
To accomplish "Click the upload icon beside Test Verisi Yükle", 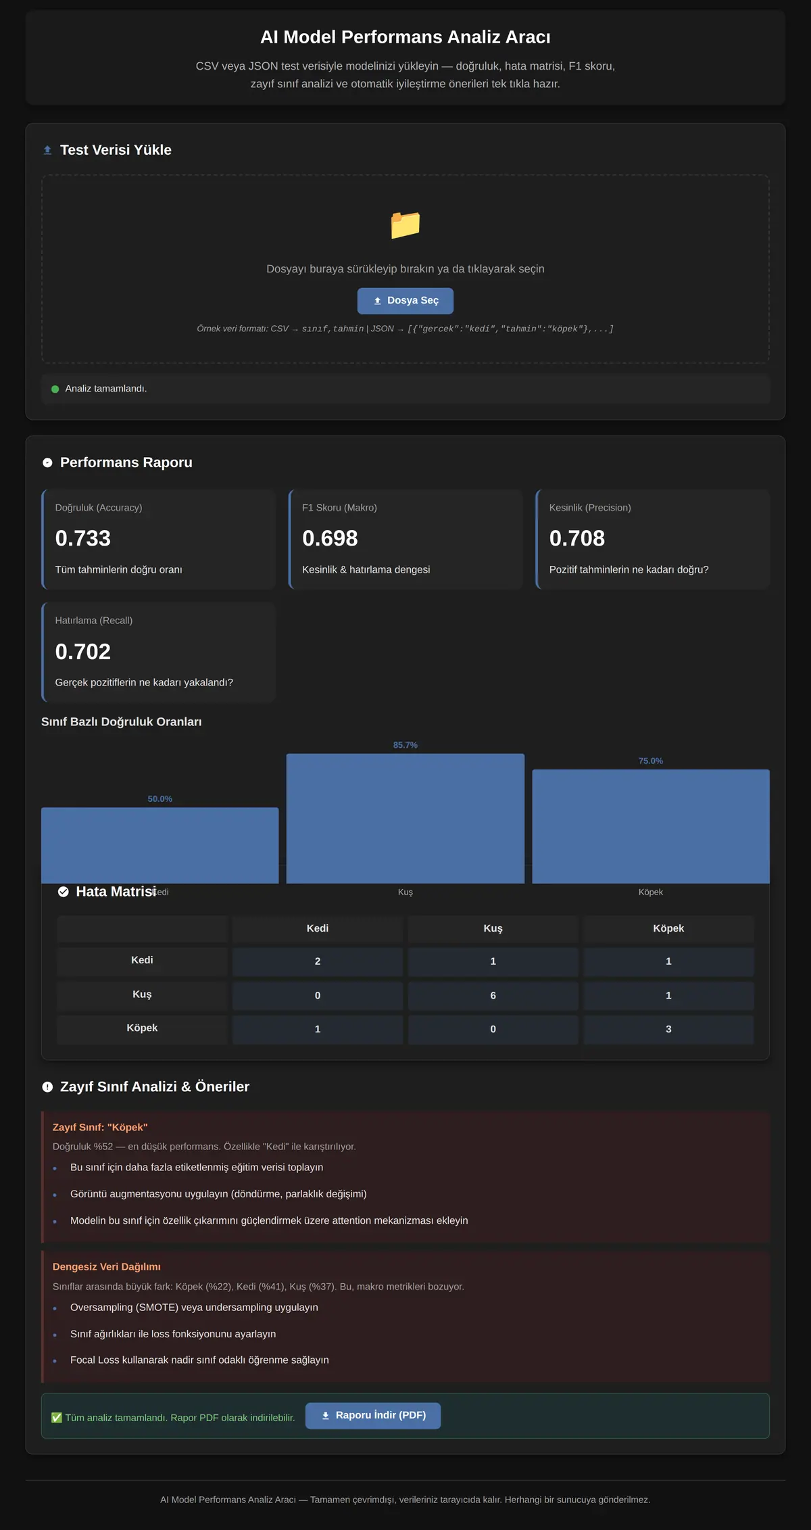I will pos(47,150).
